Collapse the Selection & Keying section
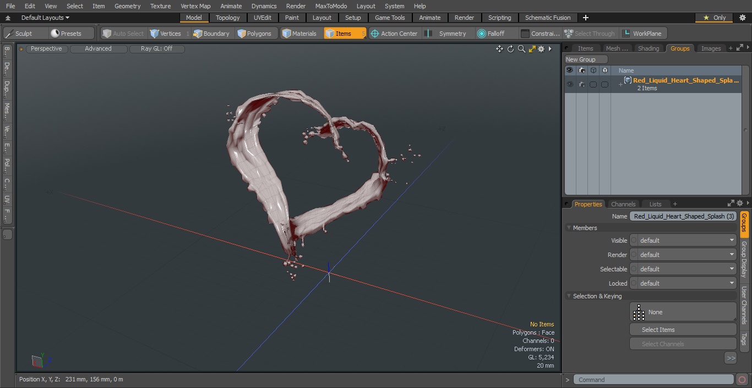The height and width of the screenshot is (388, 752). click(x=569, y=296)
